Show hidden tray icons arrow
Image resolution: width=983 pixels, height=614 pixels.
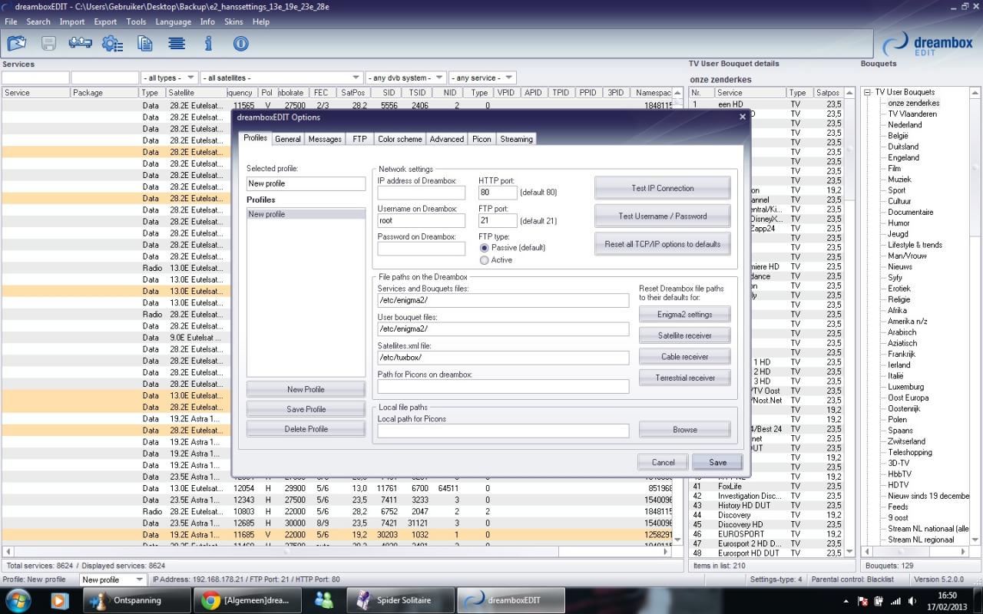coord(846,601)
